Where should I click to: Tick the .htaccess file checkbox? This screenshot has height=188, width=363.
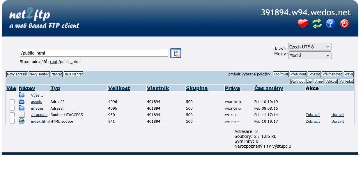(12, 115)
